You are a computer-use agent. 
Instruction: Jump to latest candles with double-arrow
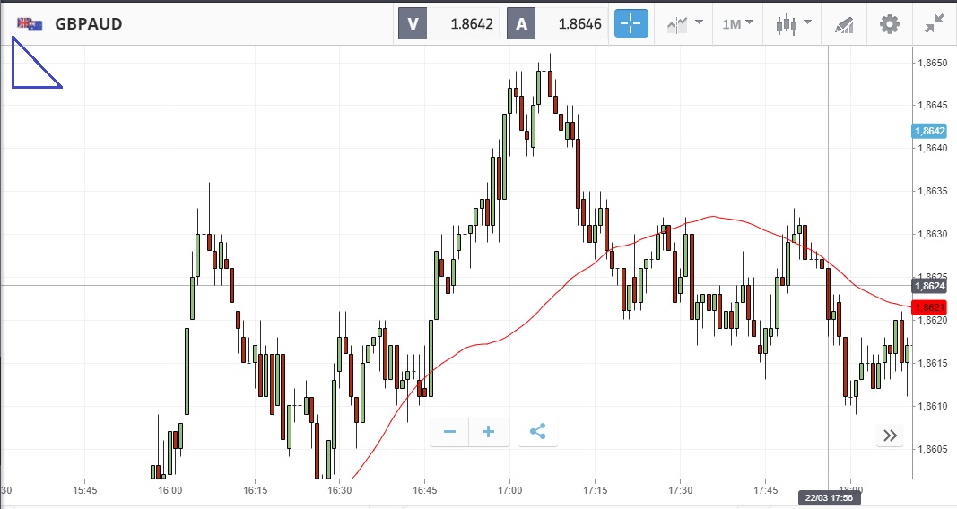click(890, 436)
